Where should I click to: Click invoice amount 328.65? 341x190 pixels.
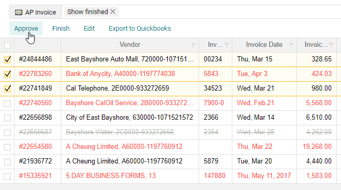[x=322, y=59]
